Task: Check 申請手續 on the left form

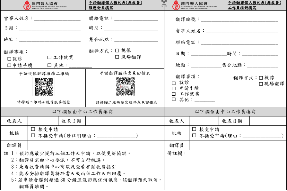Action: pyautogui.click(x=9, y=66)
